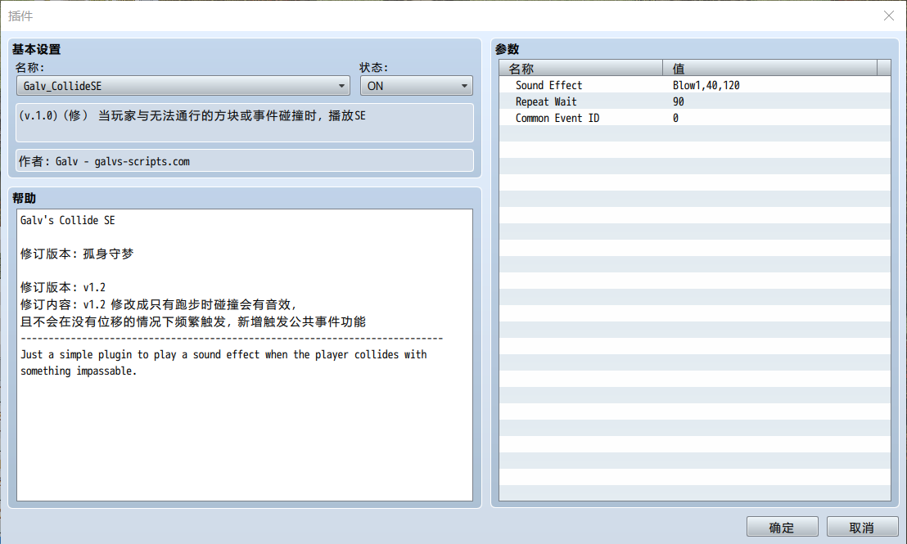Click the help line 'Just a simple plugin to play'
Image resolution: width=907 pixels, height=544 pixels.
pos(223,354)
